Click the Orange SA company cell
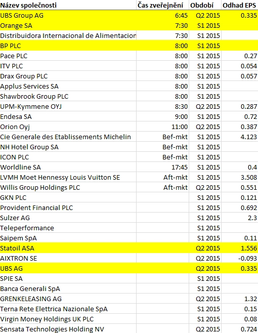The height and width of the screenshot is (333, 258). 68,26
